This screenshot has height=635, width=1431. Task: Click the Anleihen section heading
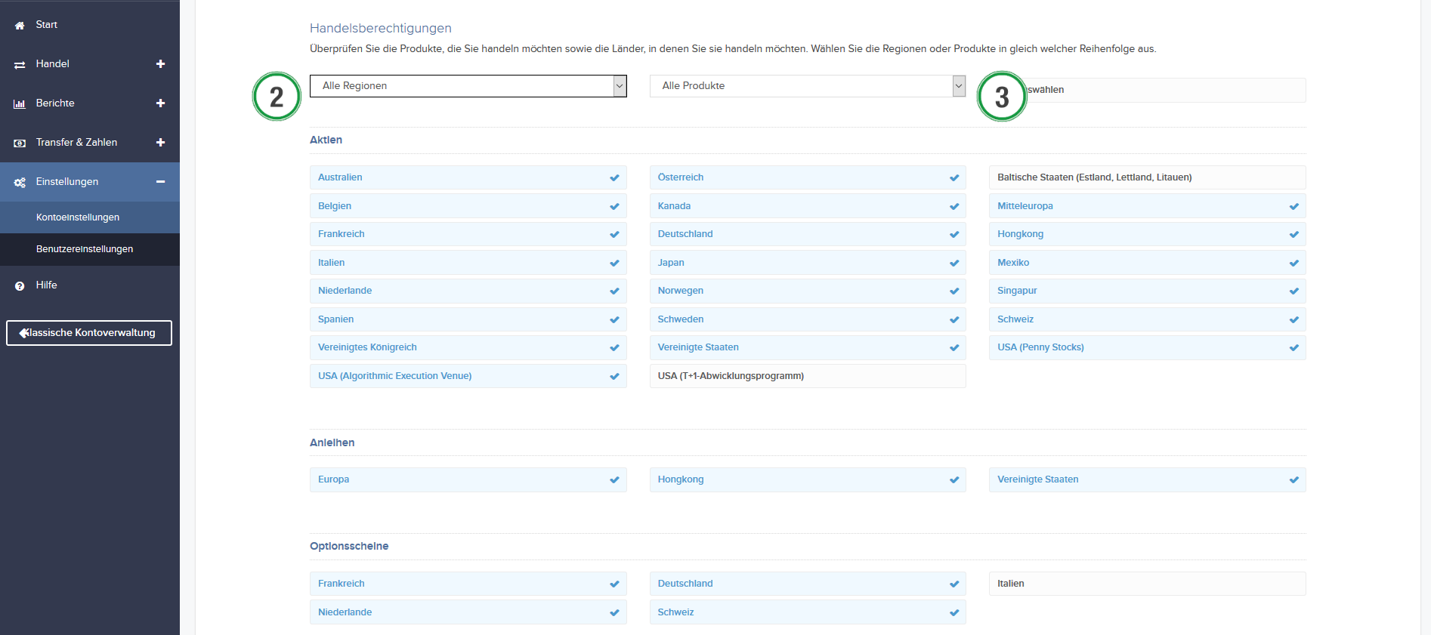coord(332,442)
